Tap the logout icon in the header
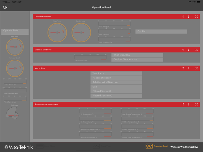 click(x=5, y=7)
